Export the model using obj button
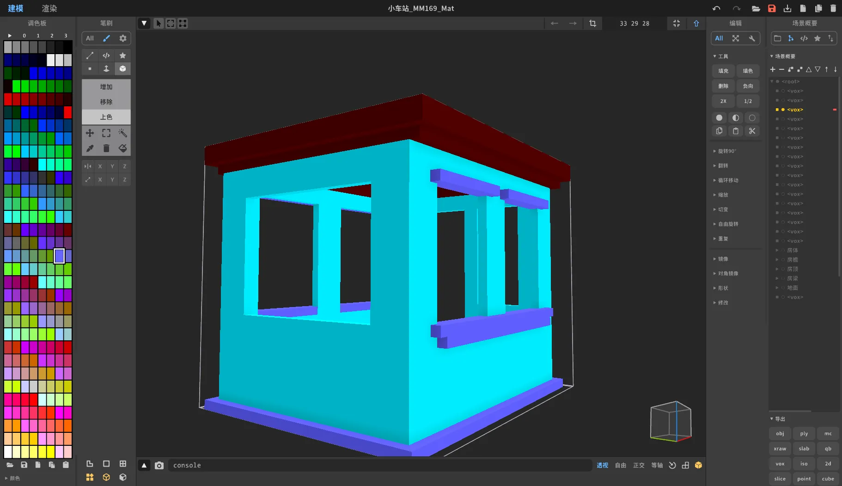The width and height of the screenshot is (842, 486). (x=780, y=434)
